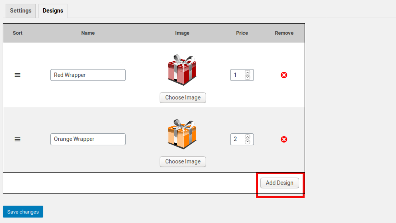Viewport: 396px width, 223px height.
Task: Remove the Red Wrapper design
Action: [284, 75]
